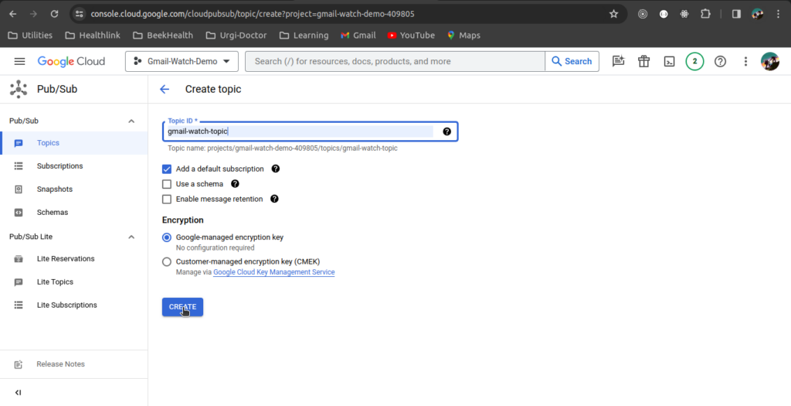This screenshot has width=791, height=406.
Task: Open the notifications badge showing 2
Action: (694, 62)
